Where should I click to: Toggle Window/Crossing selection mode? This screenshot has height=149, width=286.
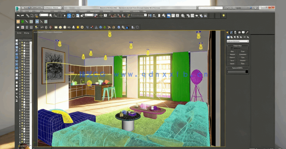(x=64, y=16)
